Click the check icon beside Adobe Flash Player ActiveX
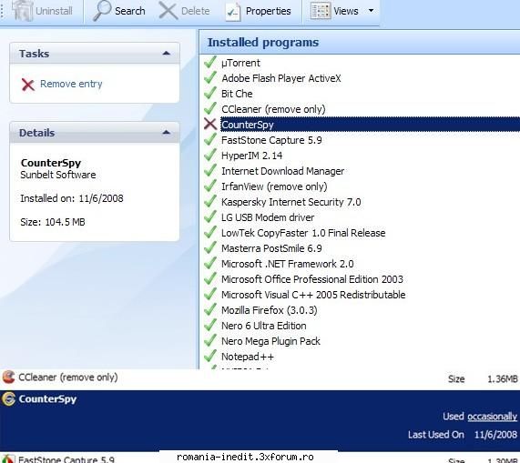The image size is (520, 463). [210, 77]
